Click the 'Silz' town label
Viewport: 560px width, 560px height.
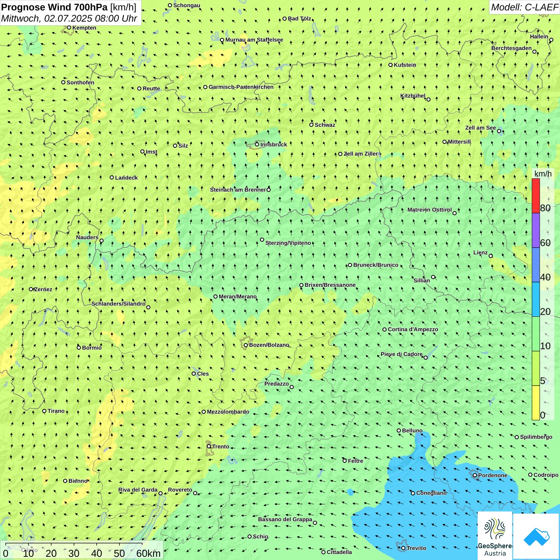183,146
